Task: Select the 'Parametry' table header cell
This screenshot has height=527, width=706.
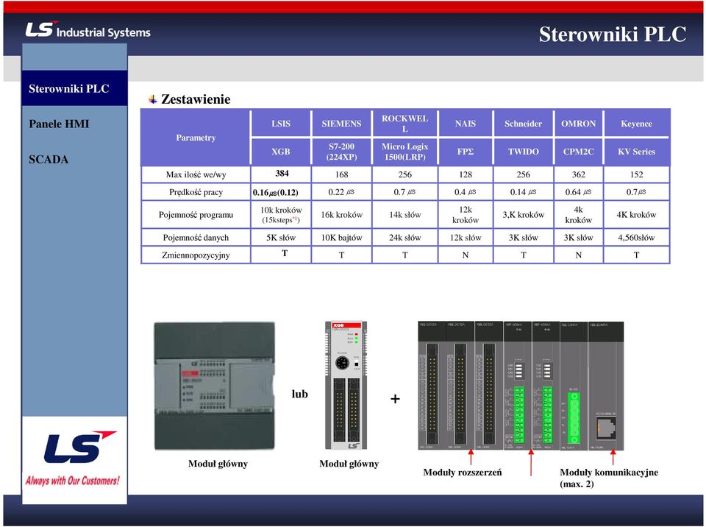Action: [x=196, y=138]
